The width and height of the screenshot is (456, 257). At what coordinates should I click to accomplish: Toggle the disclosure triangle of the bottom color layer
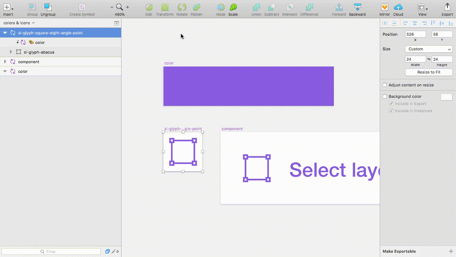5,71
